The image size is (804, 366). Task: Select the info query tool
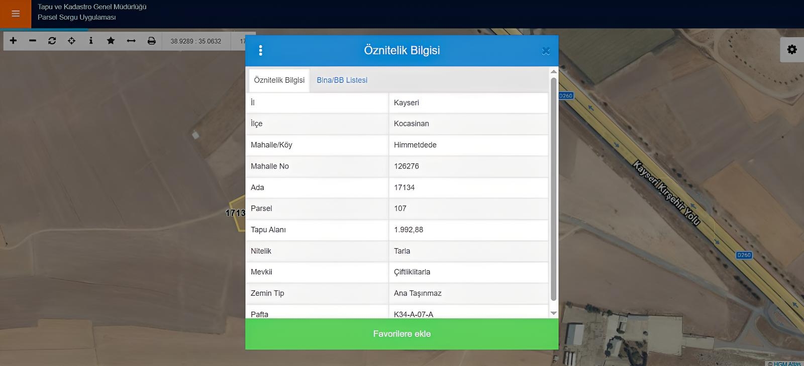[91, 41]
